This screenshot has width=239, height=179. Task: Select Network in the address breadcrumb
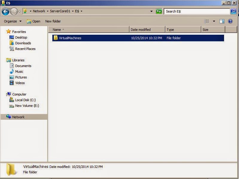point(39,11)
